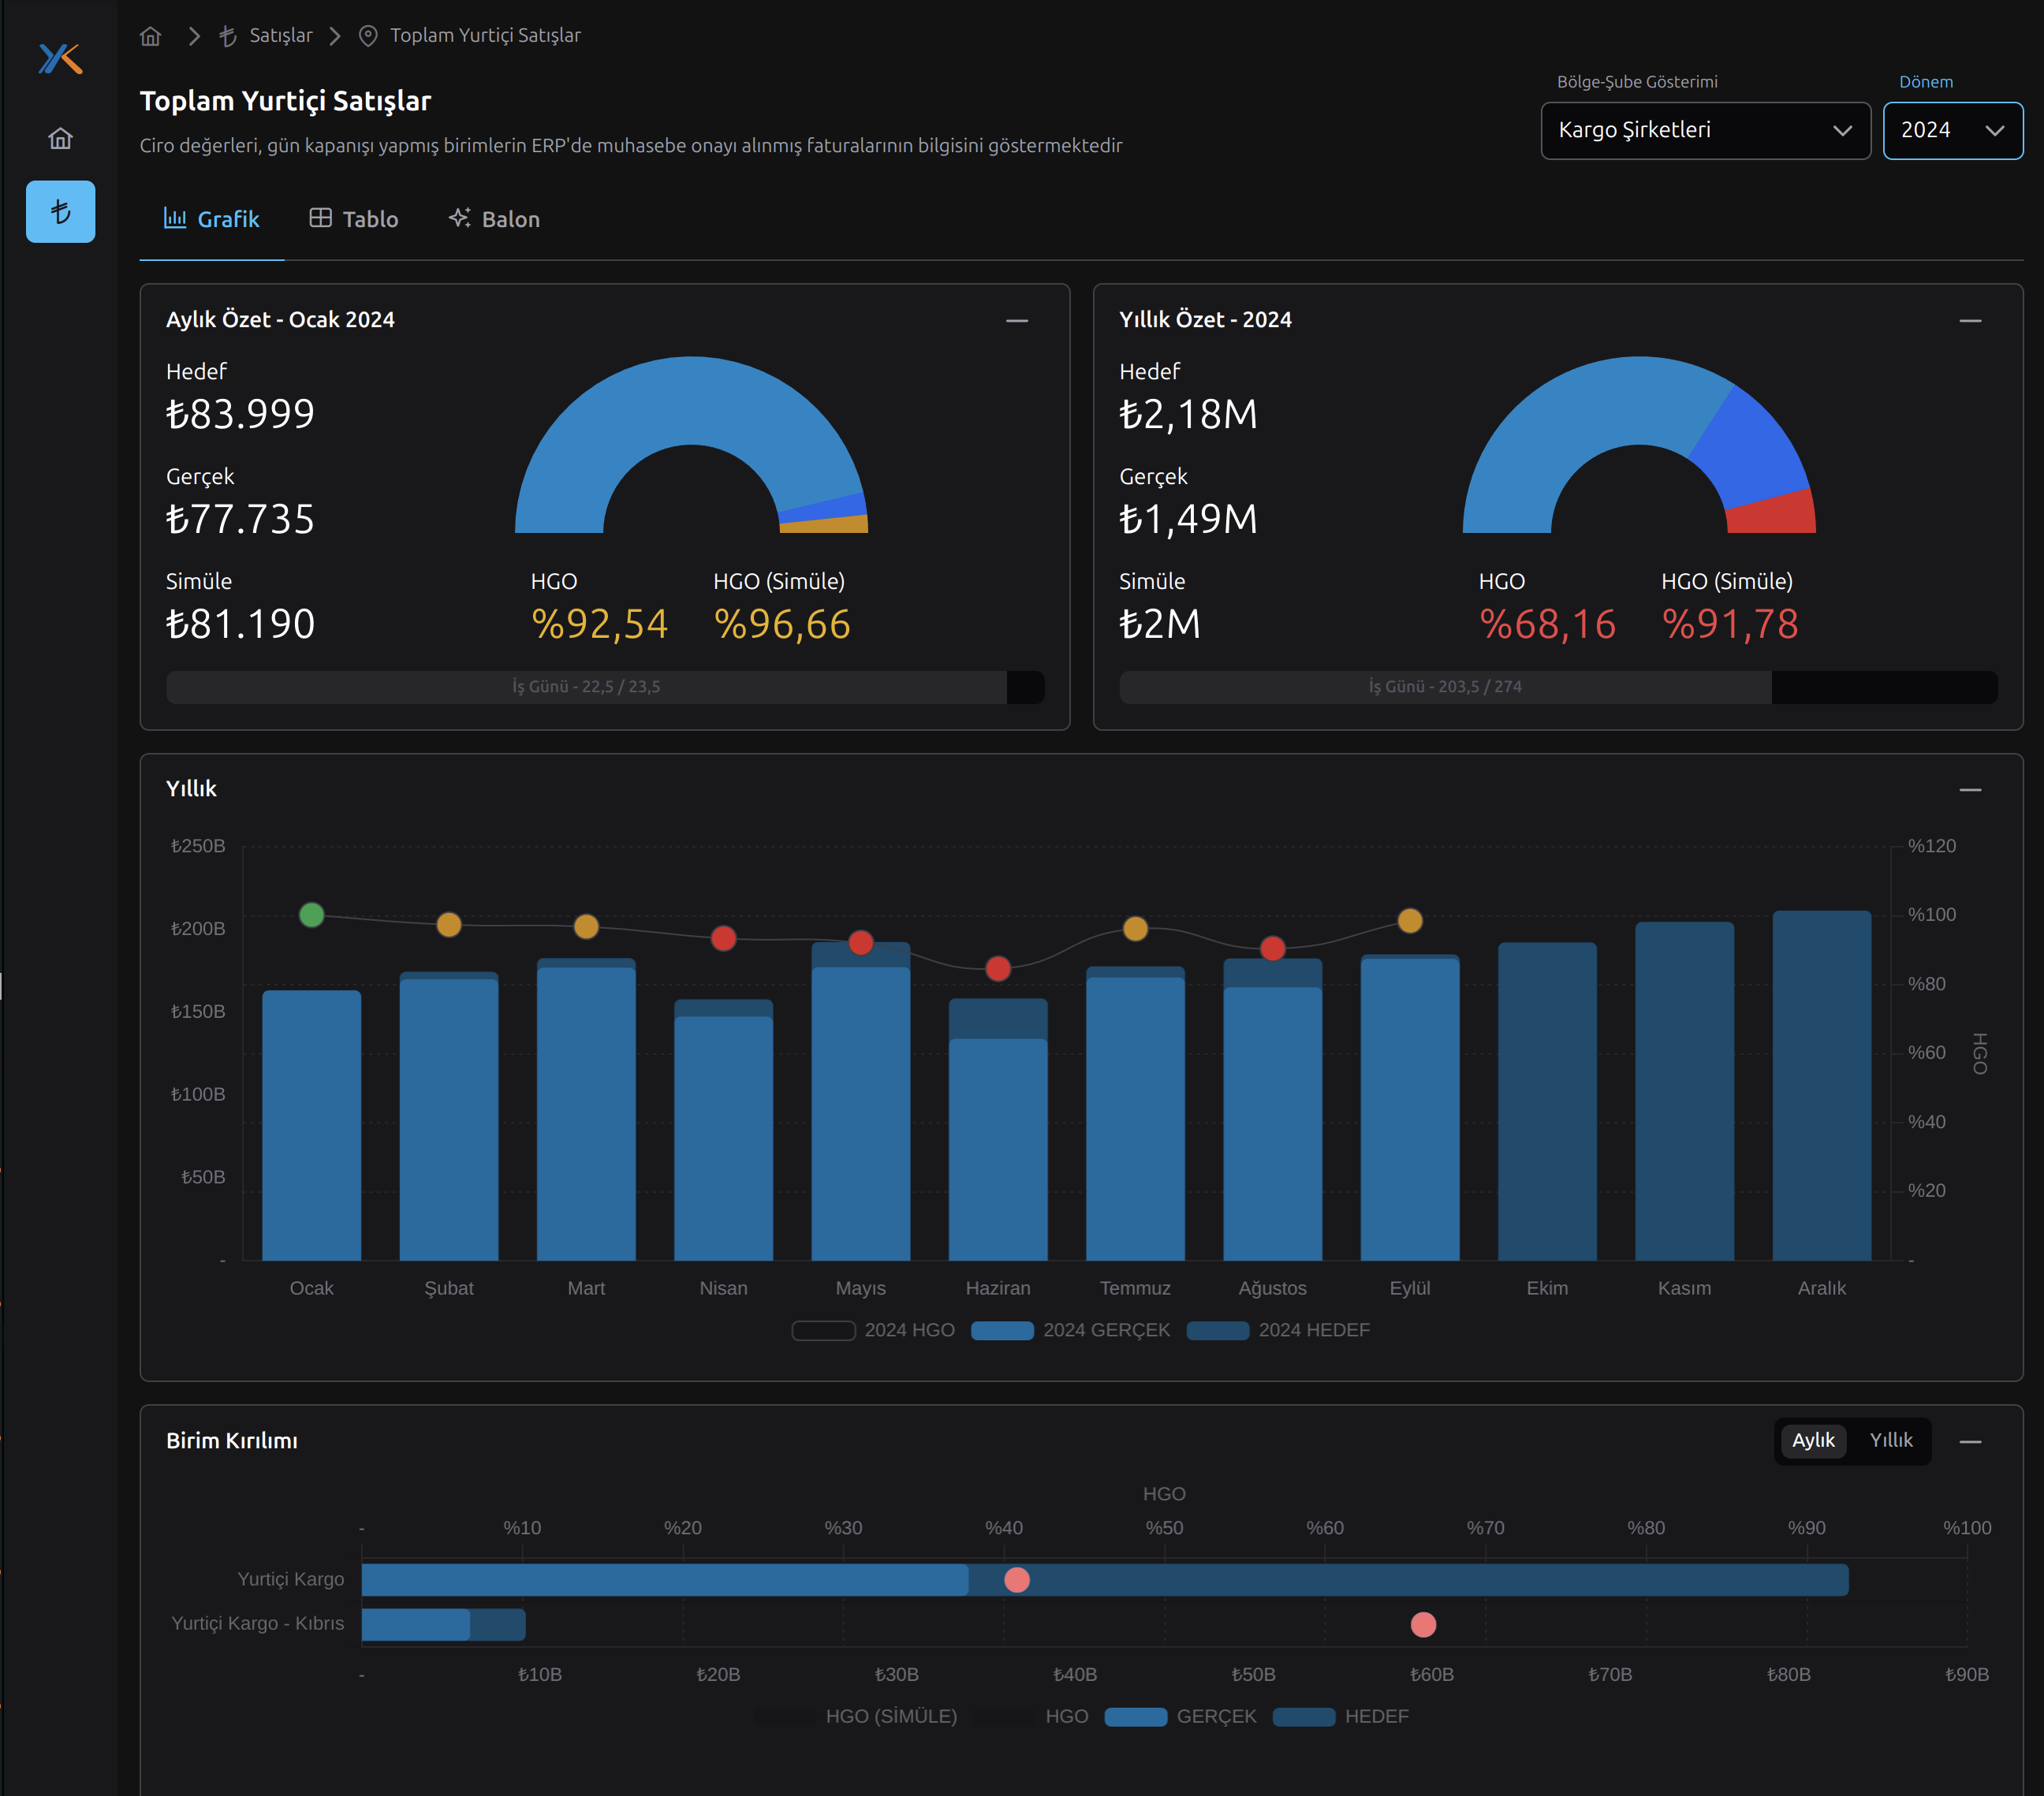This screenshot has height=1796, width=2044.
Task: Minimize the Yıllık chart panel
Action: click(x=1969, y=789)
